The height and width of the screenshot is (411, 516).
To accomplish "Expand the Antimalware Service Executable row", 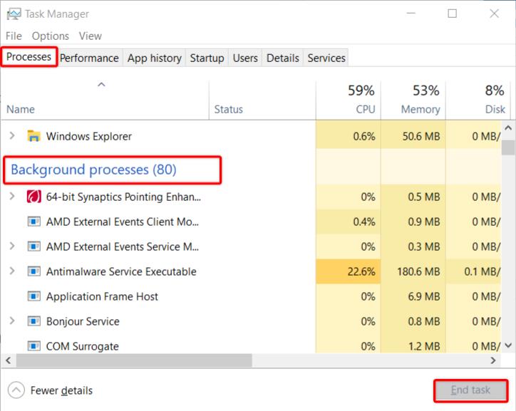I will coord(12,271).
